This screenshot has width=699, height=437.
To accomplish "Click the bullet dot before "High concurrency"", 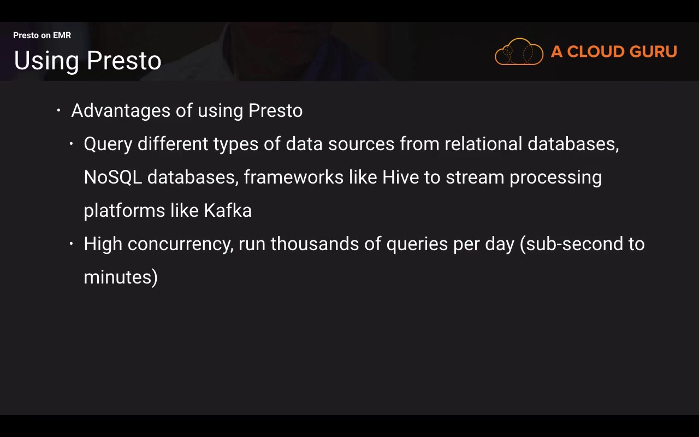I will click(x=71, y=244).
